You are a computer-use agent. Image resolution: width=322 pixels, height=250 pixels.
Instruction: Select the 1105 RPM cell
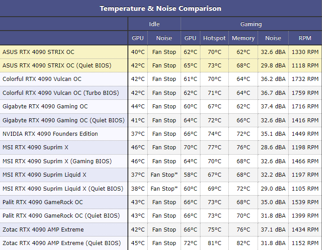(x=305, y=188)
